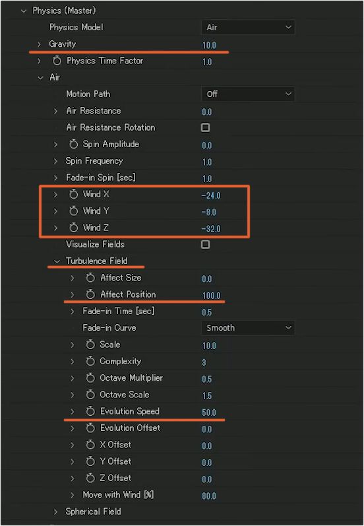This screenshot has height=526, width=364.
Task: Open the Fade-in Curve Smooth dropdown
Action: [248, 328]
